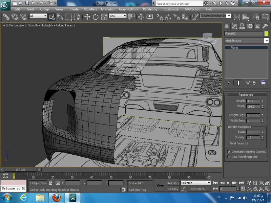The height and width of the screenshot is (203, 271).
Task: Click the Unlink Selection tool
Action: tap(15, 17)
